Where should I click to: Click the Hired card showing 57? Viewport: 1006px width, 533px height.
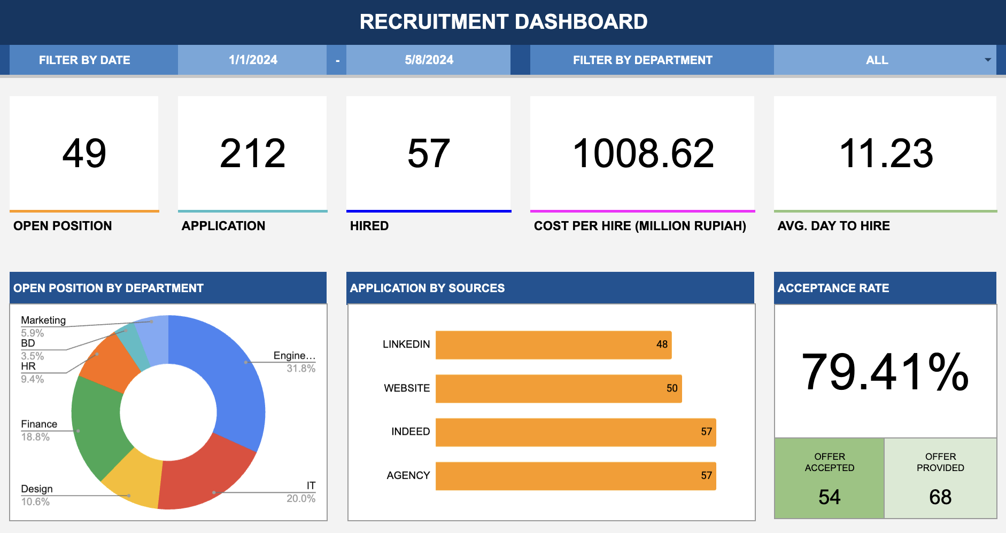click(x=428, y=154)
